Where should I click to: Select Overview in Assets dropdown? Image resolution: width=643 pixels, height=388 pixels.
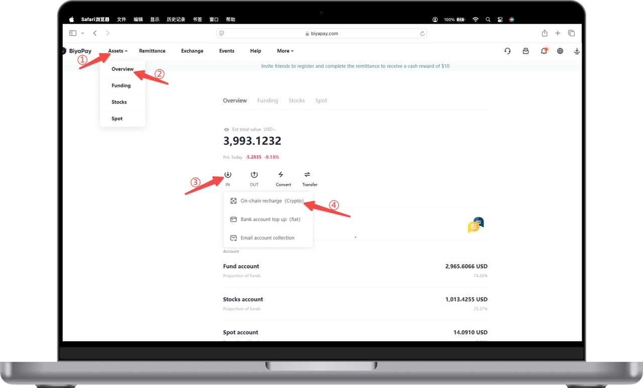click(123, 69)
